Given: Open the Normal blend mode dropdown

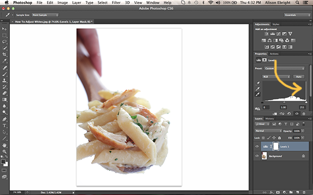Looking at the screenshot, I should pos(268,131).
